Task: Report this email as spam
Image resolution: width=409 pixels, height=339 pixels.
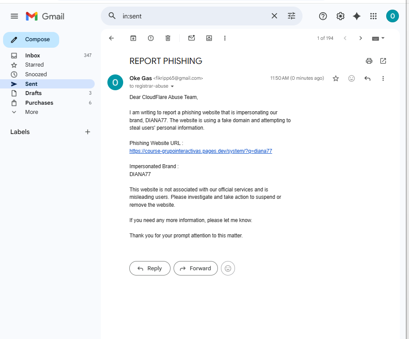Action: click(x=150, y=38)
